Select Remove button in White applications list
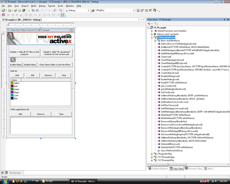The image size is (230, 184). (41, 114)
